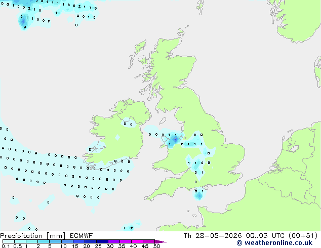Click the '(00+51)' forecast offset text
Screen dimensions: 321x248
(x=303, y=236)
